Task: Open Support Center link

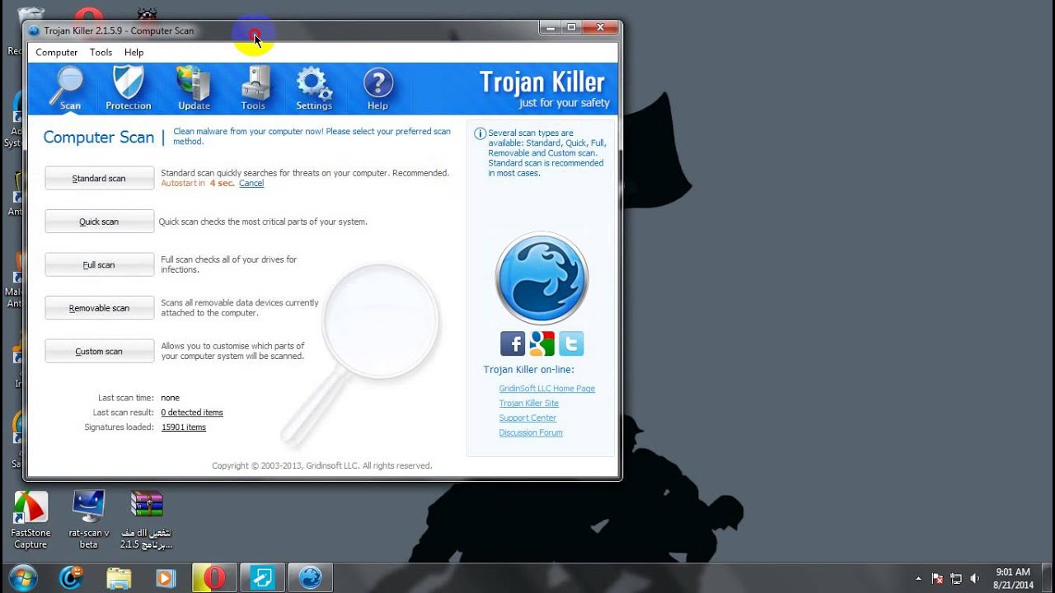Action: tap(527, 418)
